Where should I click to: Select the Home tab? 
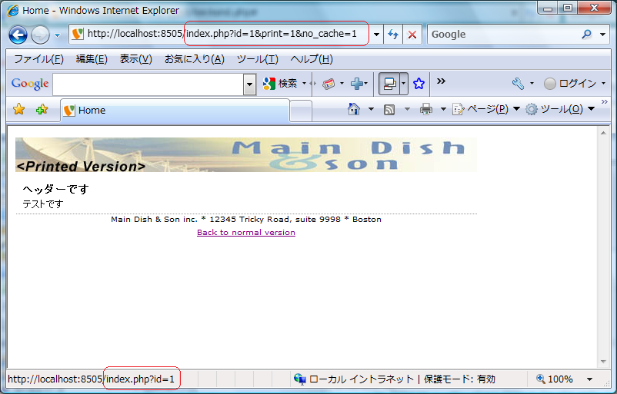[x=175, y=111]
